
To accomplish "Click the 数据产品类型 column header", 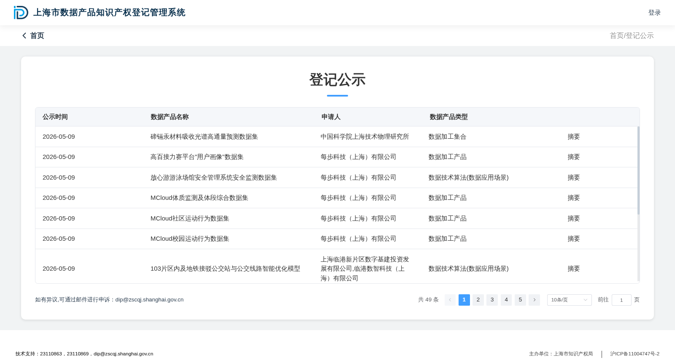I will click(448, 117).
